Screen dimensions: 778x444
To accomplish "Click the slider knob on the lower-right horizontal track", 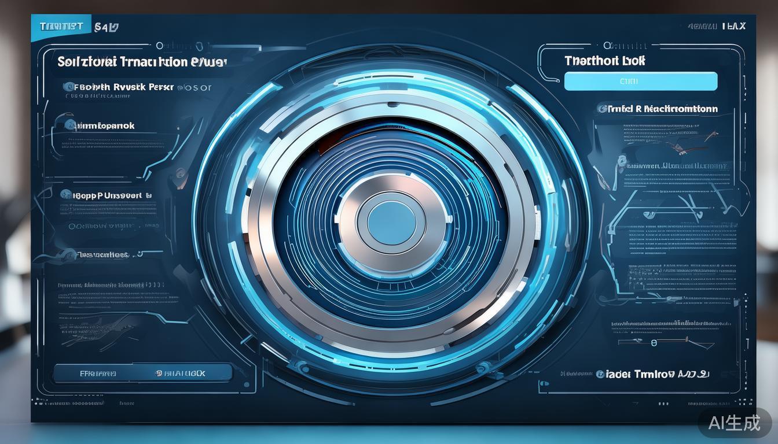I will click(654, 343).
